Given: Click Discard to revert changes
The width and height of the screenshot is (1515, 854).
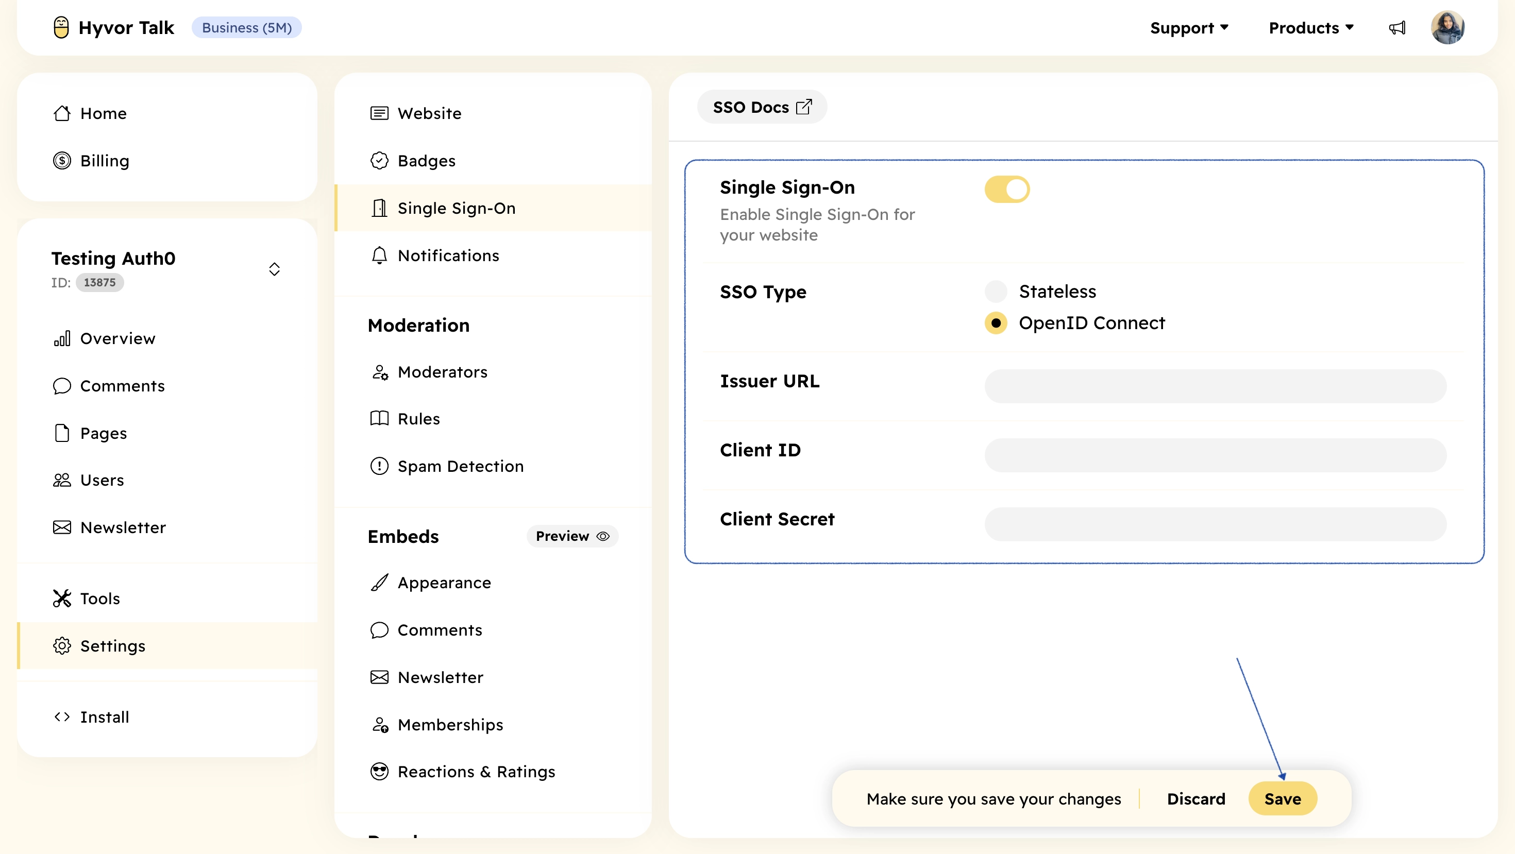Looking at the screenshot, I should click(x=1196, y=799).
